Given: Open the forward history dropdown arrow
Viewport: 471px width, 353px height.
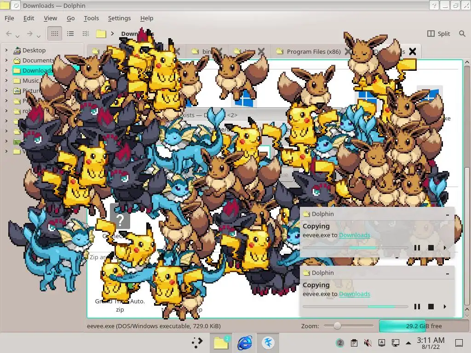Looking at the screenshot, I should [39, 36].
